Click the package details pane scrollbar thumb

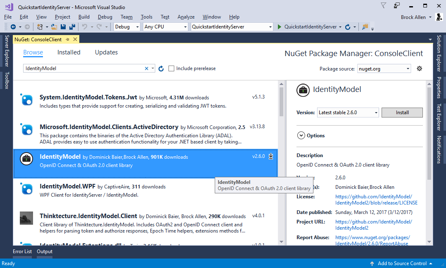[x=429, y=134]
